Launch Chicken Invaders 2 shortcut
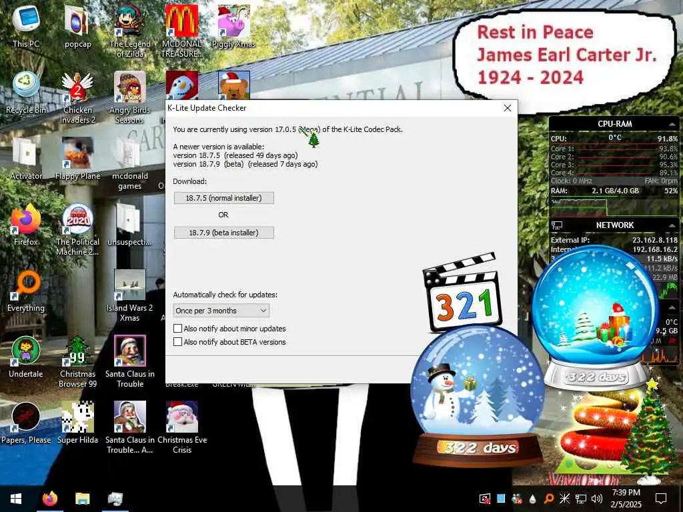Image resolution: width=683 pixels, height=512 pixels. (77, 97)
